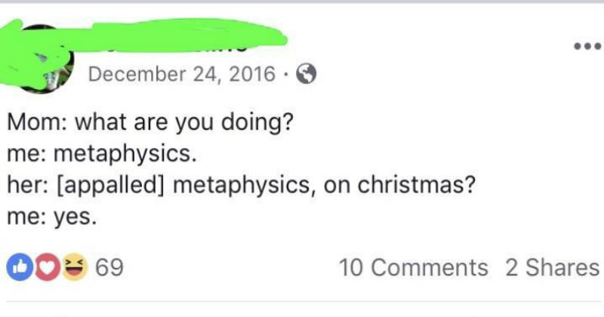
Task: Open the 2 Shares list
Action: pyautogui.click(x=552, y=267)
